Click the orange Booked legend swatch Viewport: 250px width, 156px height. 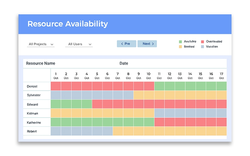tap(180, 47)
